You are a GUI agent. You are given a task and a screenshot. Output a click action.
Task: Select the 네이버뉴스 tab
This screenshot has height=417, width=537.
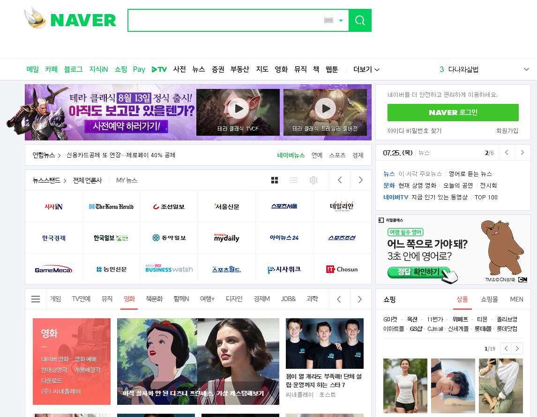(291, 155)
